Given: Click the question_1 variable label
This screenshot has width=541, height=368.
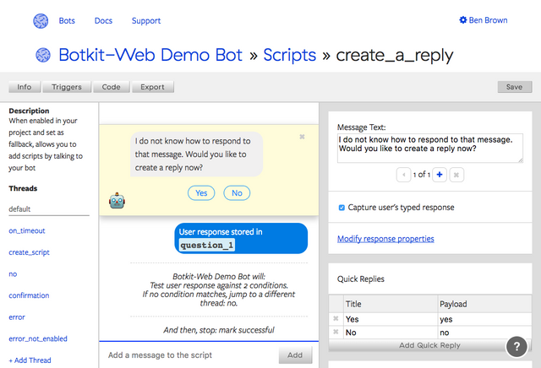Looking at the screenshot, I should (207, 245).
